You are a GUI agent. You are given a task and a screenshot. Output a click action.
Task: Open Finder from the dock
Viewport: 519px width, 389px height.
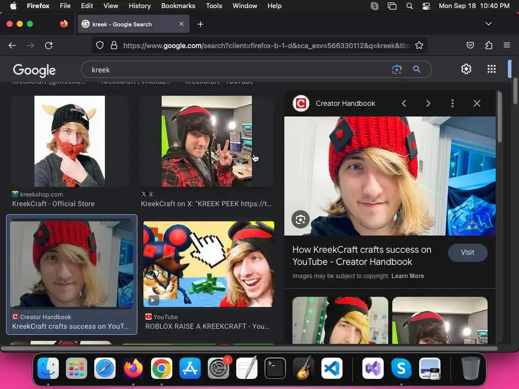tap(48, 368)
